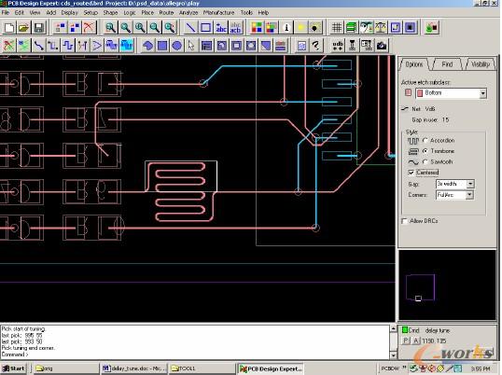Screen dimensions: 502x375
Task: Click the last magnifier zoom icon
Action: tap(170, 28)
